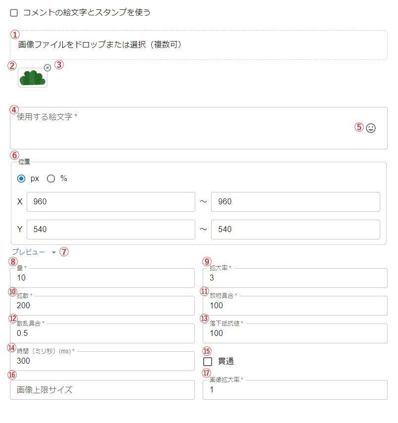398x423 pixels.
Task: Click the 拡散 spread input field
Action: click(102, 306)
